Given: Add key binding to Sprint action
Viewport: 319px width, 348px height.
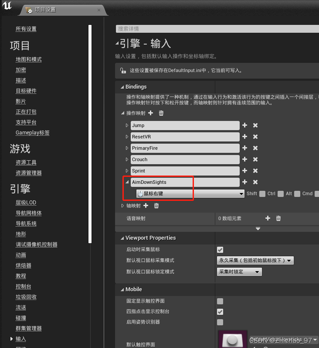Looking at the screenshot, I should (x=244, y=171).
